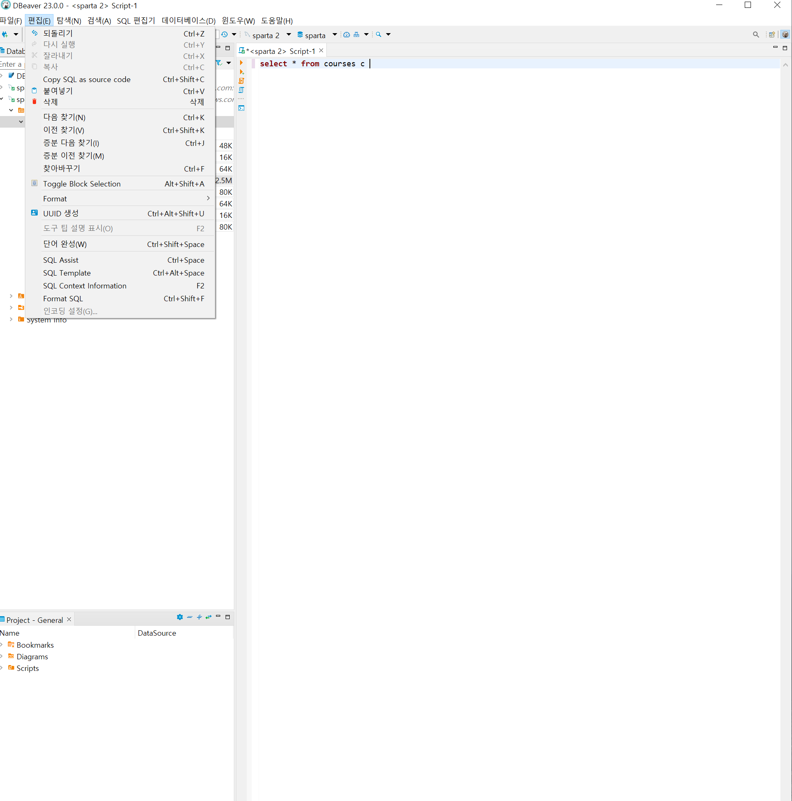
Task: Maximize the Database Navigator panel
Action: [228, 48]
